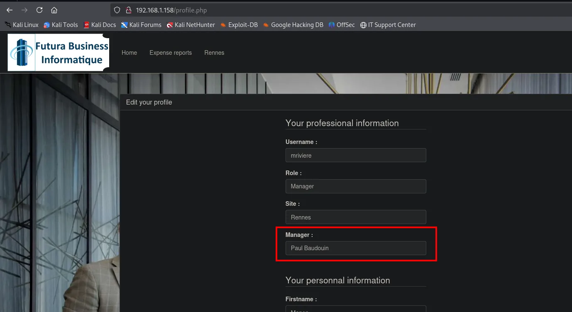Click the Your personnal information heading
Image resolution: width=572 pixels, height=312 pixels.
(338, 280)
